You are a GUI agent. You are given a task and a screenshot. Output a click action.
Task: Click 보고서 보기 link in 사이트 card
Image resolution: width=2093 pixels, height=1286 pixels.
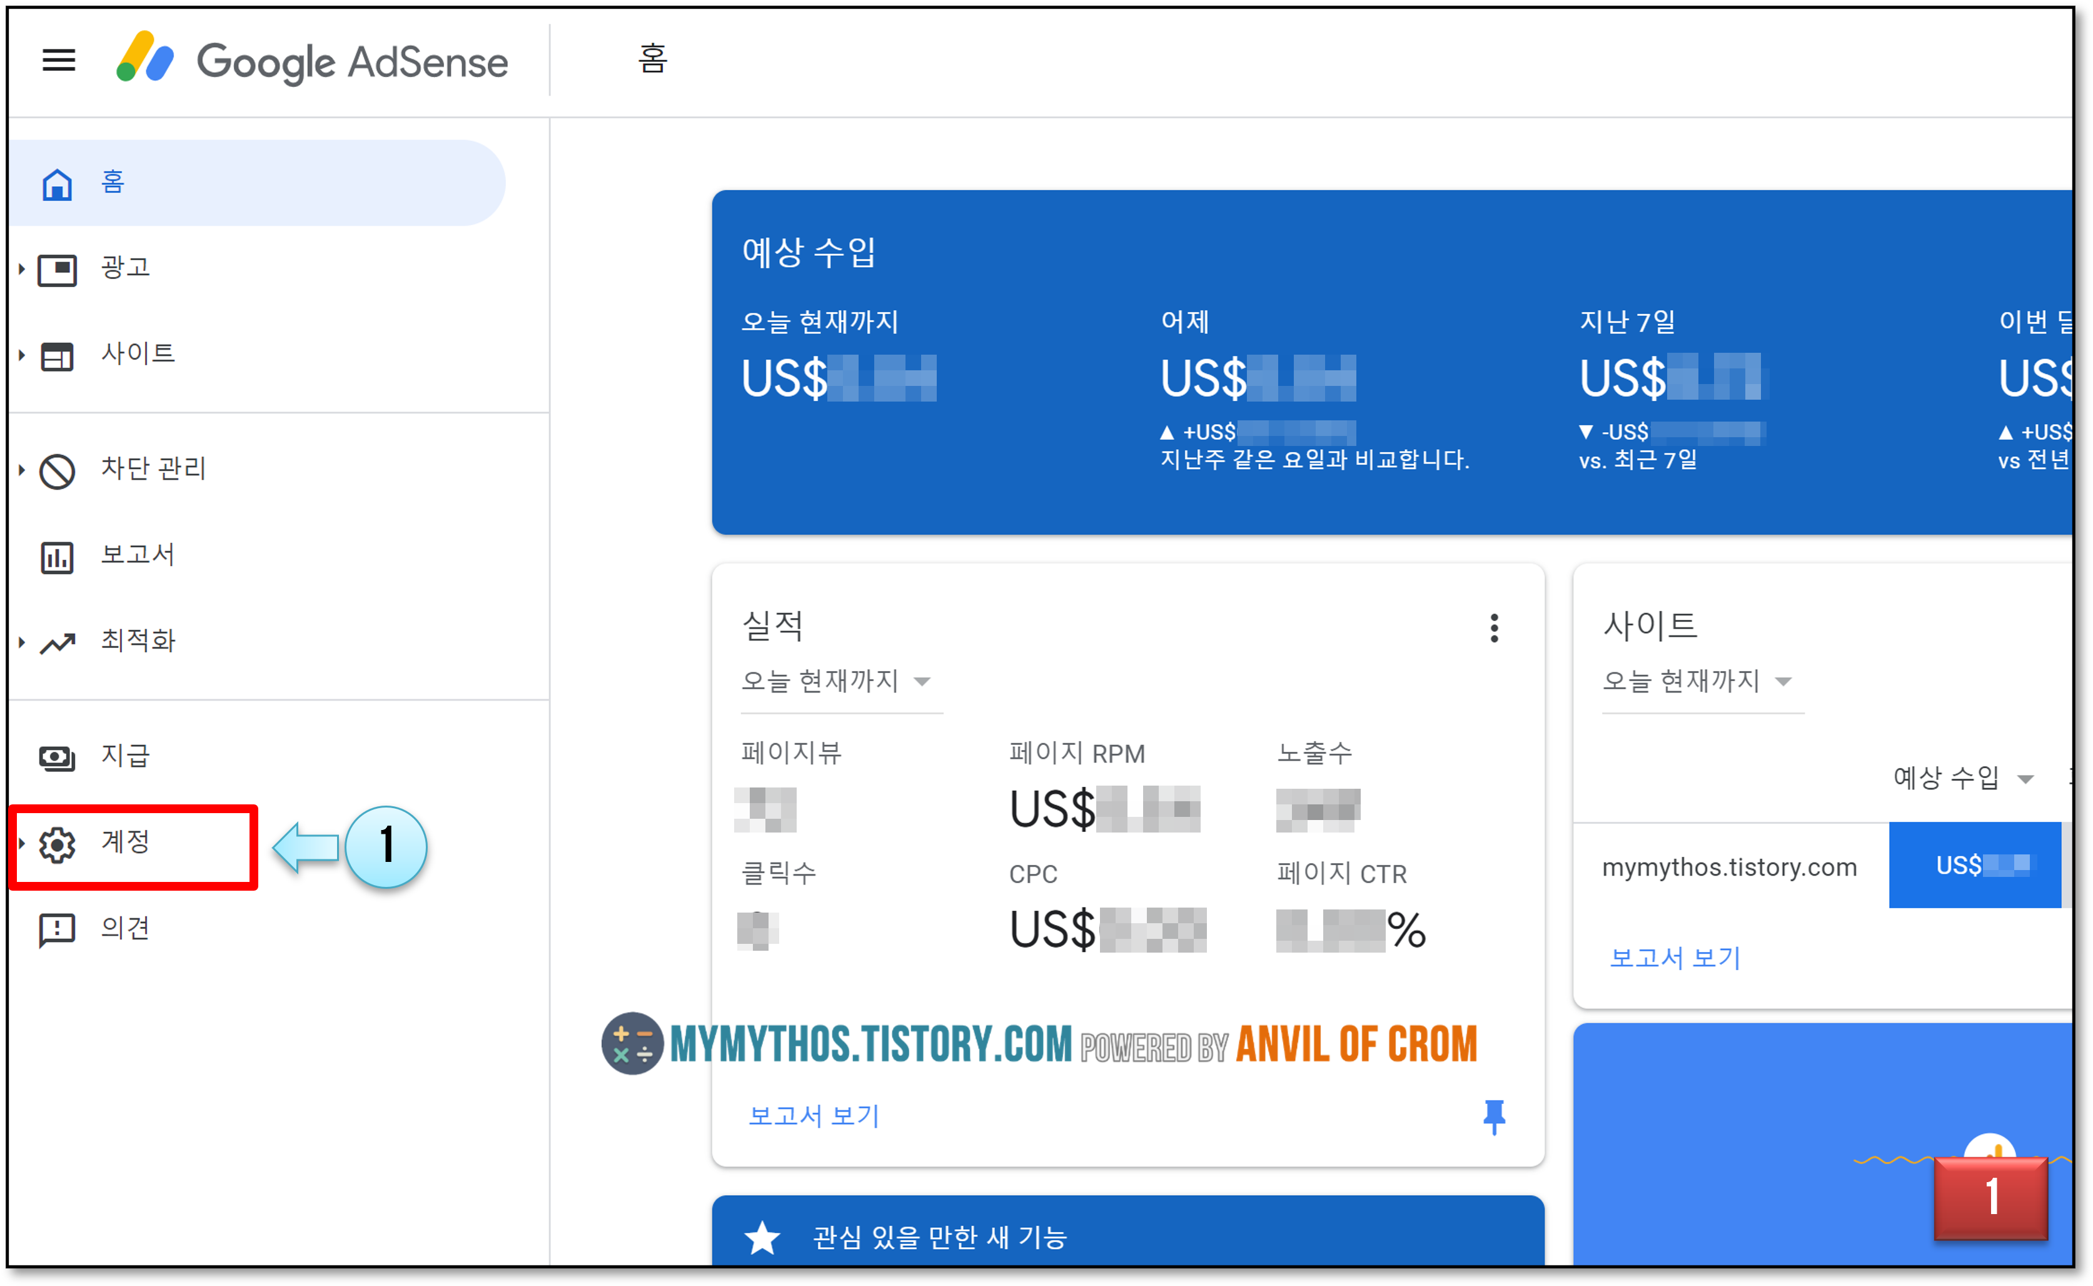tap(1675, 958)
